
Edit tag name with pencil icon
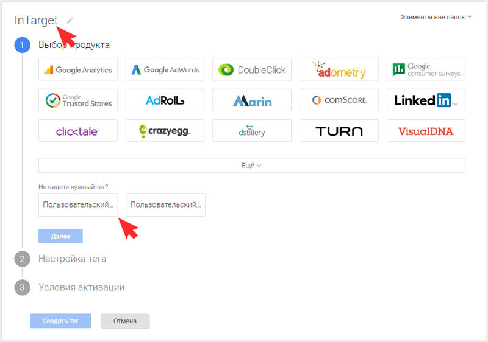70,21
